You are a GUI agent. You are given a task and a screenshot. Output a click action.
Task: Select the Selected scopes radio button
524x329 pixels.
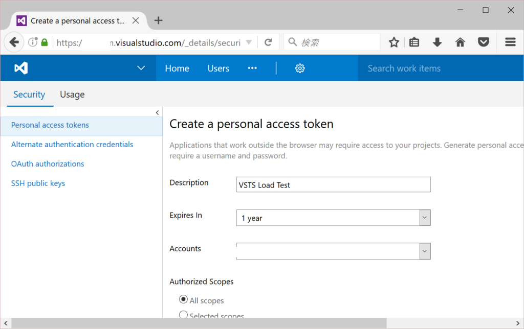[x=183, y=314]
